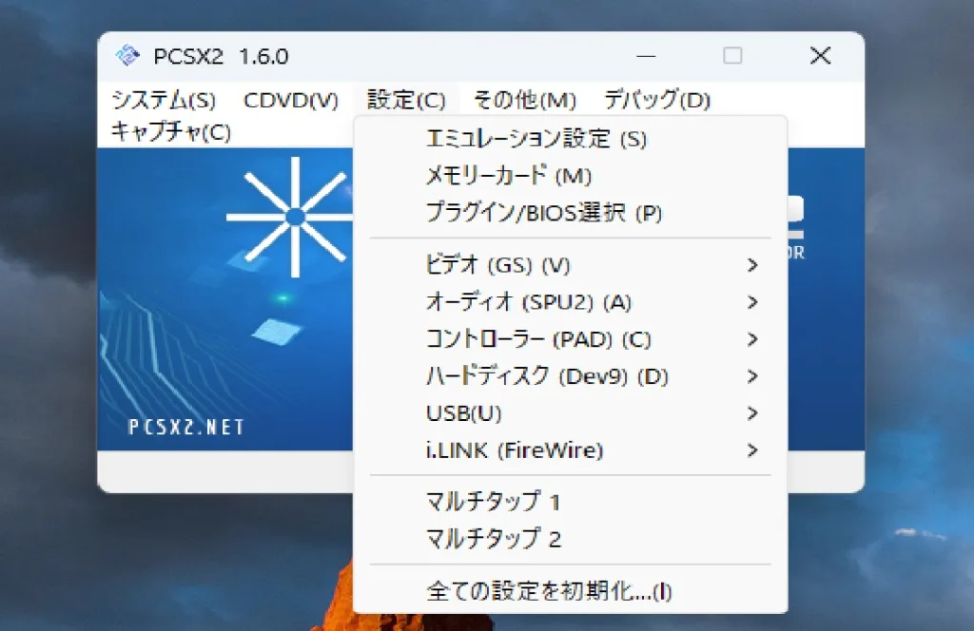Viewport: 974px width, 631px height.
Task: Expand the ビデオ (GS) (V) submenu
Action: pos(571,265)
